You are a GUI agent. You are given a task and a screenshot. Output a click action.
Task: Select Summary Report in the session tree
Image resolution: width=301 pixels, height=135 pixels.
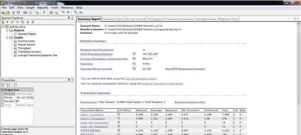click(27, 34)
